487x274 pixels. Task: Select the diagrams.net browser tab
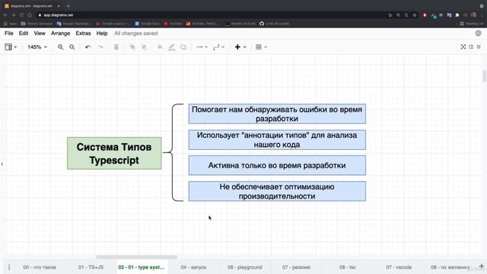coord(32,6)
